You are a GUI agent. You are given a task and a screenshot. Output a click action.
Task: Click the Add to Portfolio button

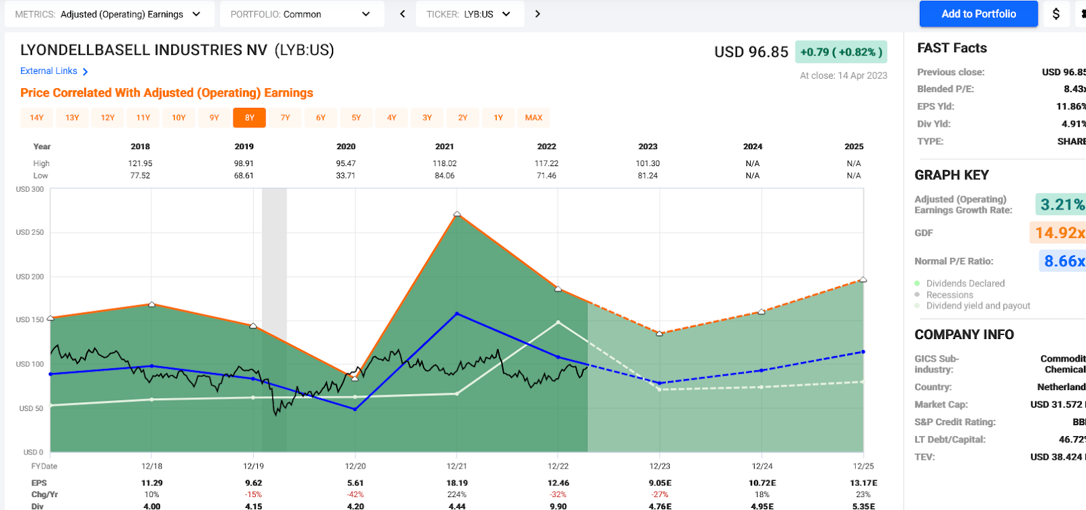[978, 14]
